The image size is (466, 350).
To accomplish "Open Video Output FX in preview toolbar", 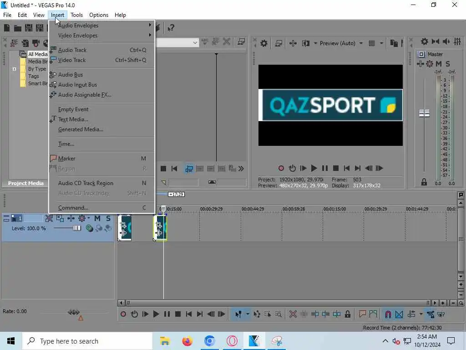I will click(x=293, y=43).
